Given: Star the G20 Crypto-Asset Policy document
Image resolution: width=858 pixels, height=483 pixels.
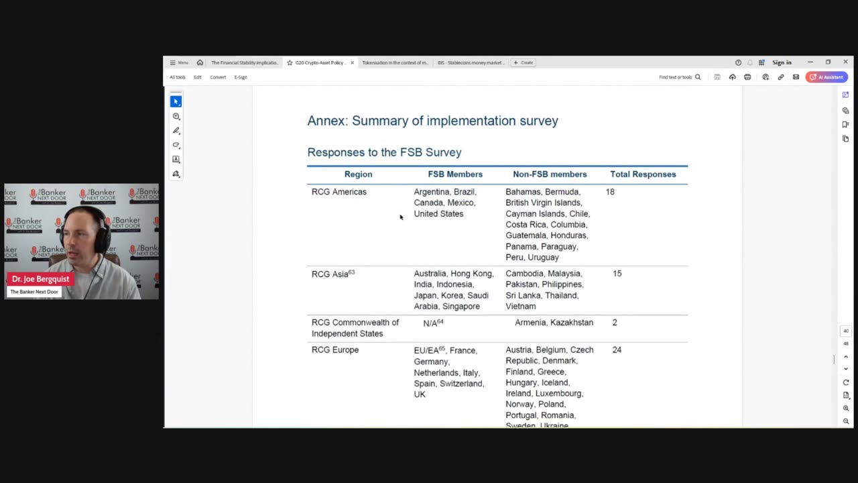Looking at the screenshot, I should [290, 62].
